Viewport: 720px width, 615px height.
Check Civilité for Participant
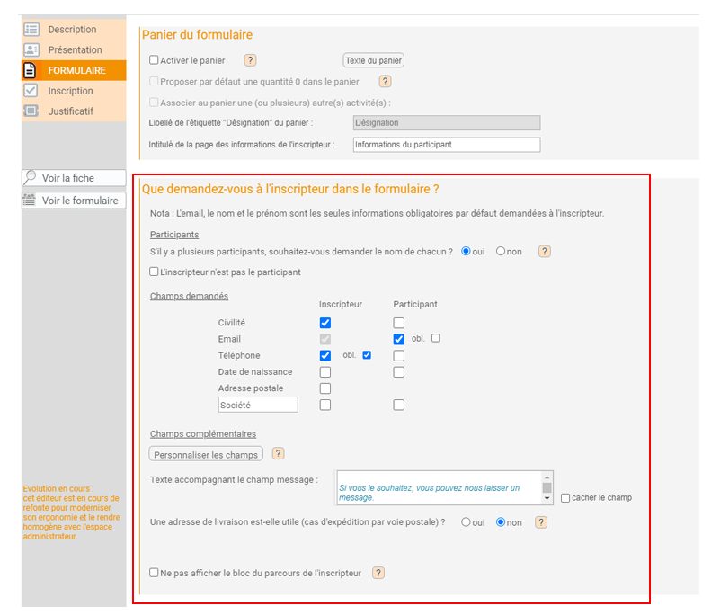coord(398,323)
